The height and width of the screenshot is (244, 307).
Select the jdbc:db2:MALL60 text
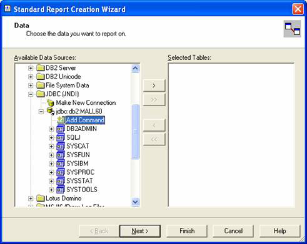pyautogui.click(x=79, y=112)
